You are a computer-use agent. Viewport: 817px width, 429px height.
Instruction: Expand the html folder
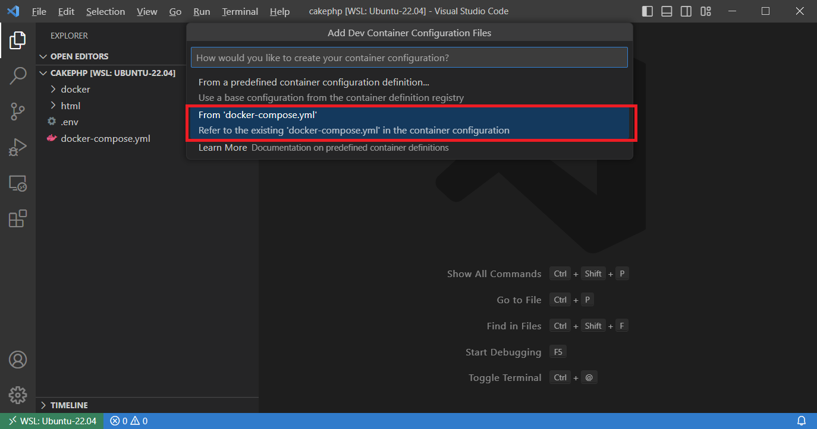(x=70, y=105)
